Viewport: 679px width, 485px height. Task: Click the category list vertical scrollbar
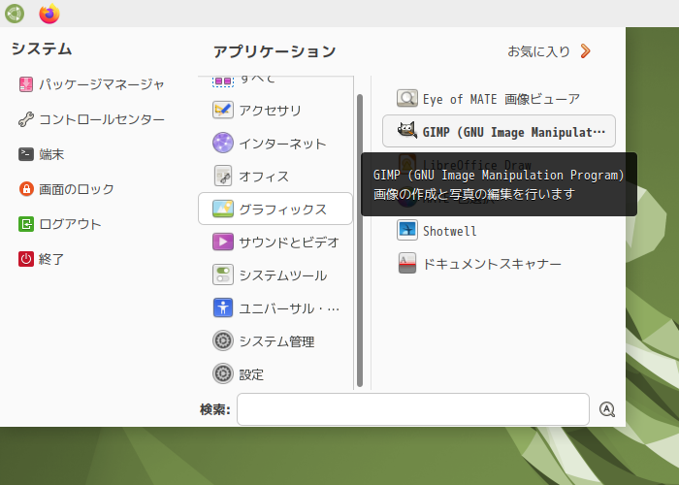(360, 241)
